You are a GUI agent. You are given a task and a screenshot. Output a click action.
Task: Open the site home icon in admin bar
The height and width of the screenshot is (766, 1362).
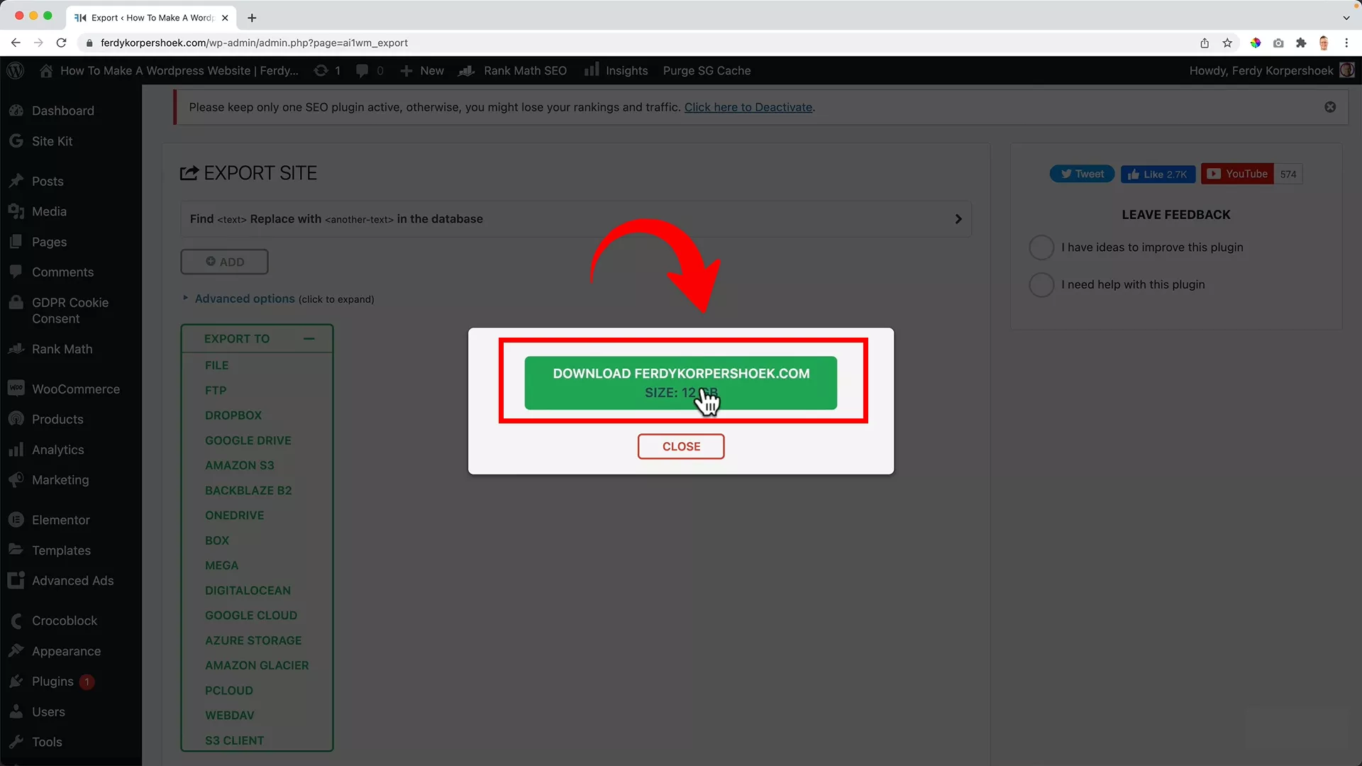coord(46,70)
